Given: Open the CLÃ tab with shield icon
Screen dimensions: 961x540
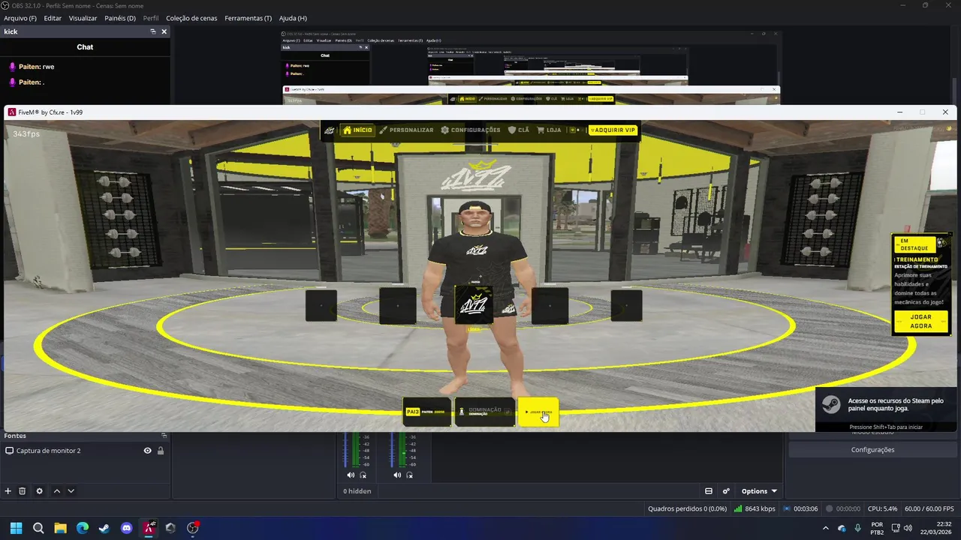Looking at the screenshot, I should 519,130.
